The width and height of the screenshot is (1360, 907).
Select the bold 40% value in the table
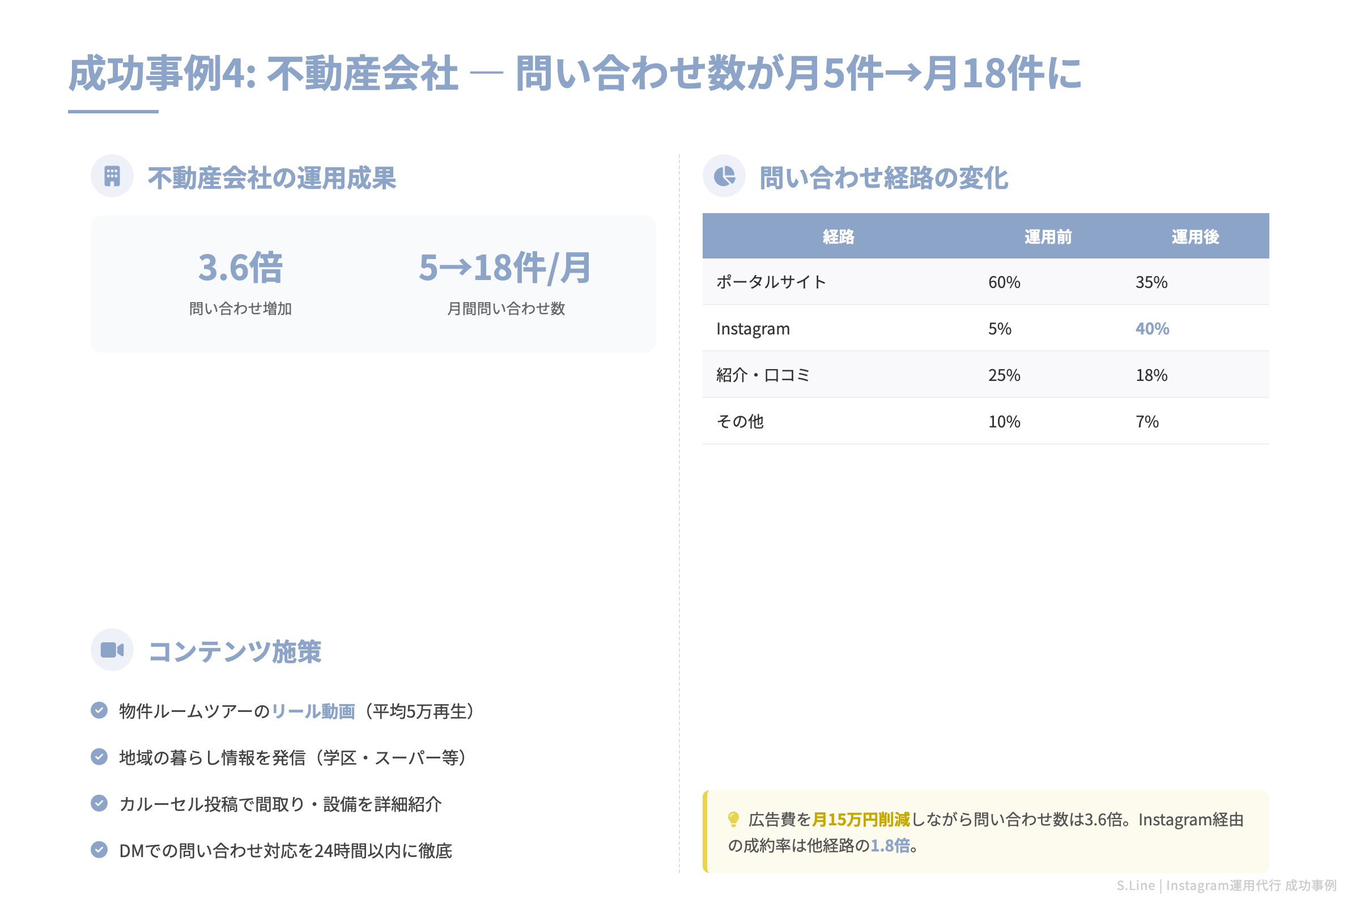(x=1154, y=329)
